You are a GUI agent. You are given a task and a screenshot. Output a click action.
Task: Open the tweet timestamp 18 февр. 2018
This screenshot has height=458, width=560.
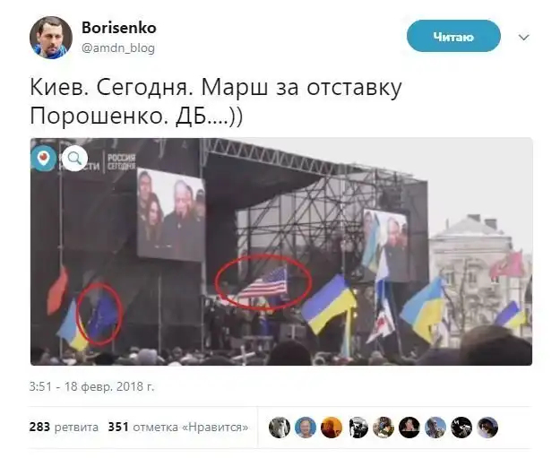[x=91, y=386]
